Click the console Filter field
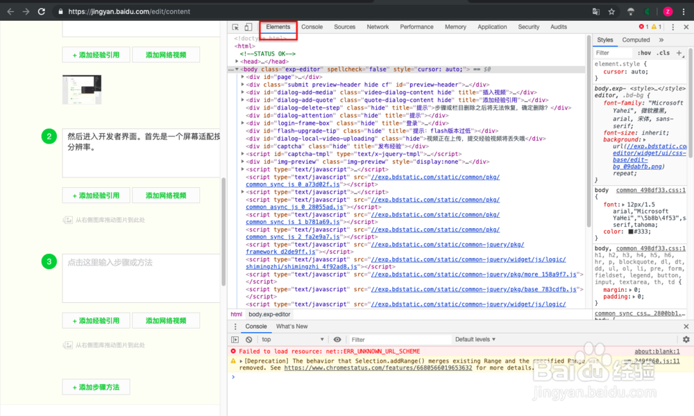Screen dimensions: 694x416 [399, 340]
